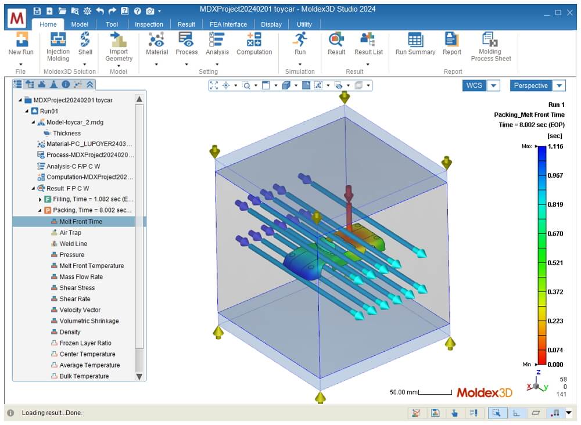This screenshot has width=581, height=425.
Task: Open the dropdown arrow under Result List
Action: [x=368, y=64]
